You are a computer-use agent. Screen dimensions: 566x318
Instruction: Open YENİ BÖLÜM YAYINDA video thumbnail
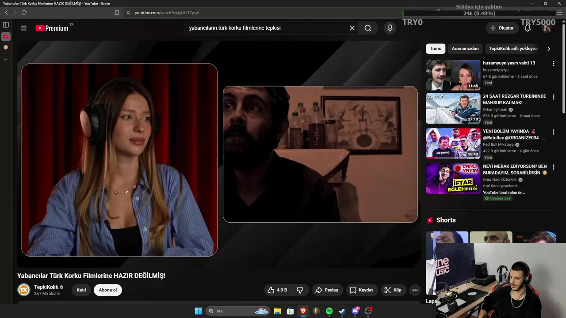[x=453, y=143]
